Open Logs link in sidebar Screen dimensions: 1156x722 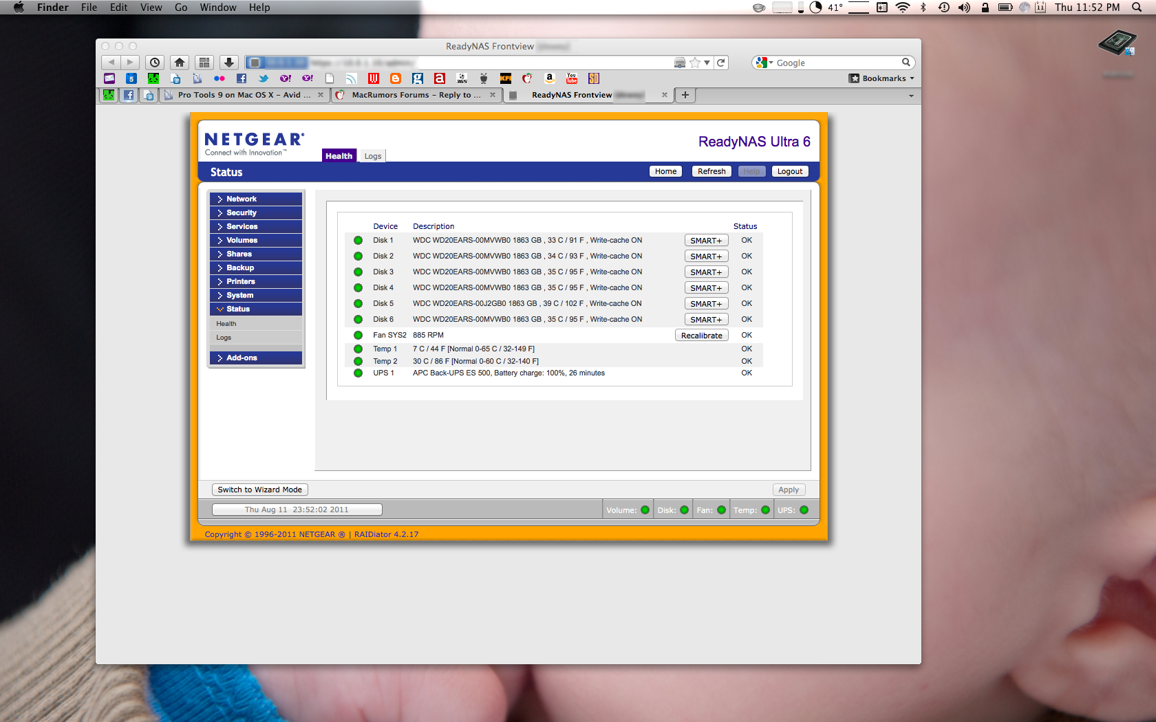[224, 338]
